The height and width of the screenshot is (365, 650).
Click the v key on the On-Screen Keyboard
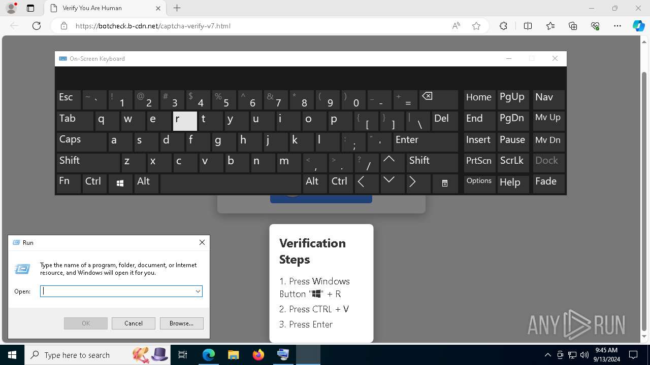coord(211,163)
